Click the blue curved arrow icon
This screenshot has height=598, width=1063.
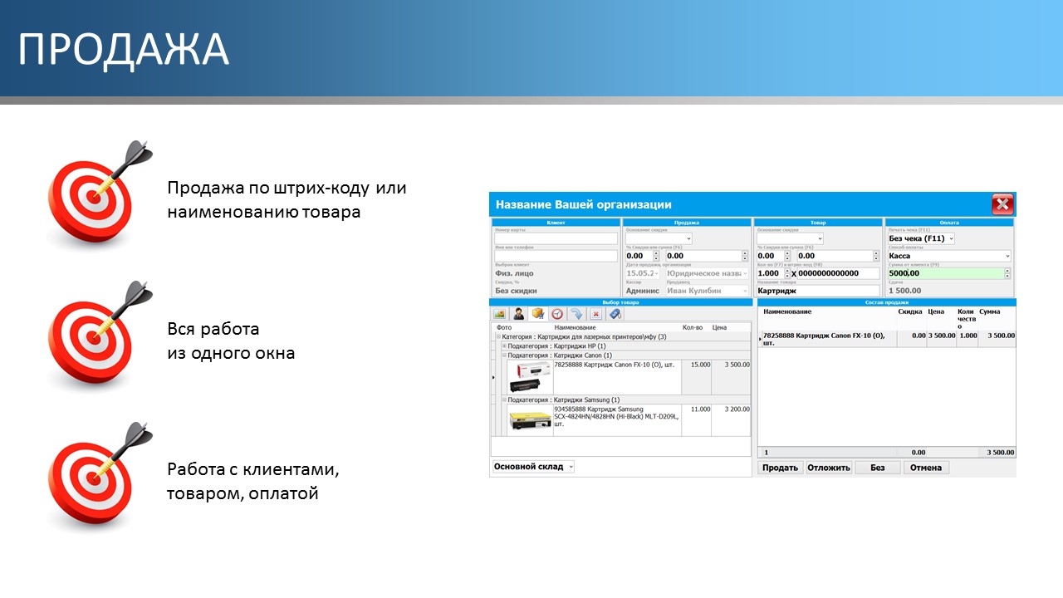576,314
